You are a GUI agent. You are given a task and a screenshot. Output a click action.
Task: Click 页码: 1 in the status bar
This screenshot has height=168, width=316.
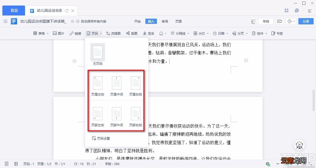tap(29, 164)
